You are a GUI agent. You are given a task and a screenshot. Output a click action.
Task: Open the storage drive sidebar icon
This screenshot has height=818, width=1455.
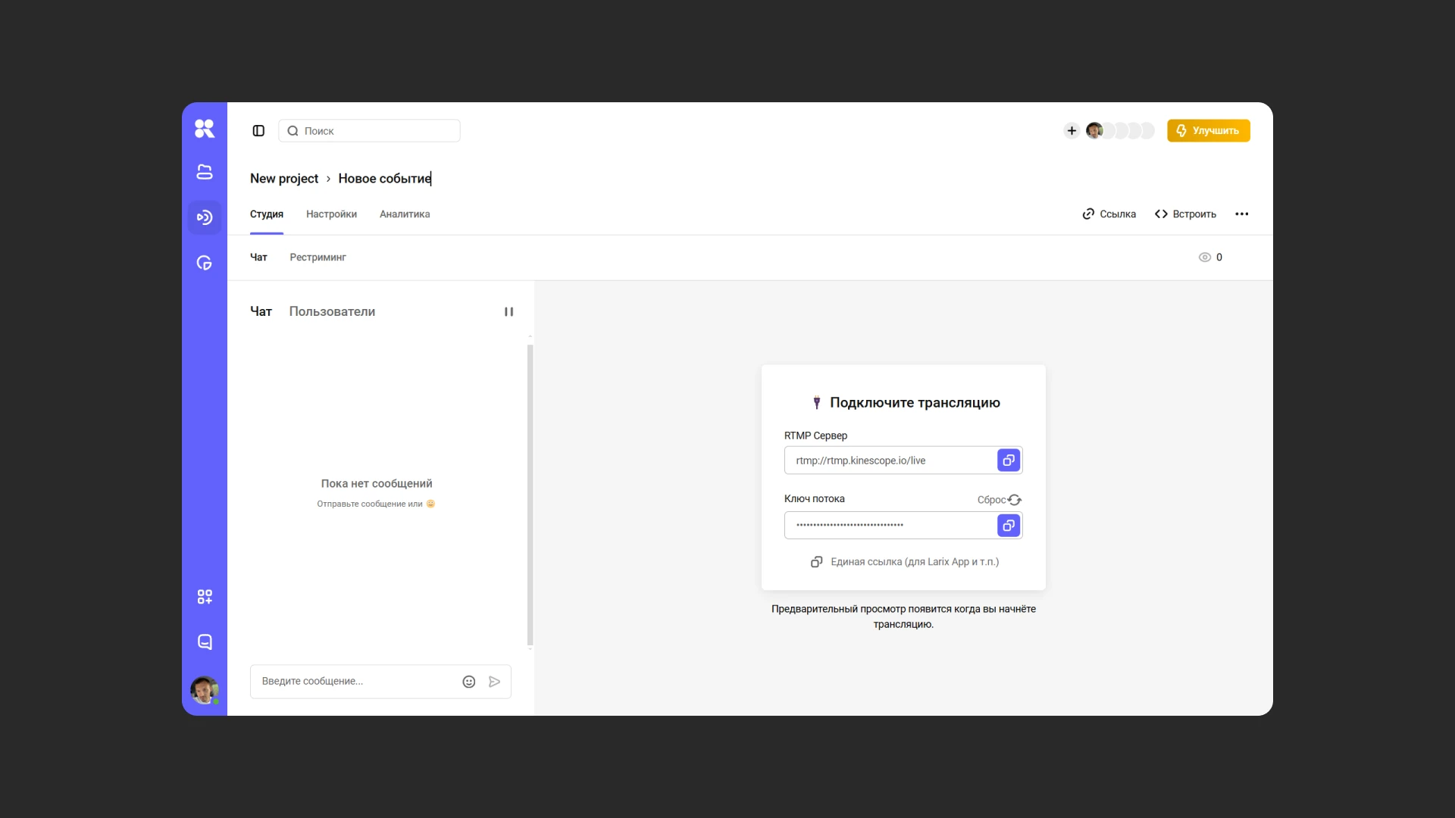[x=205, y=172]
